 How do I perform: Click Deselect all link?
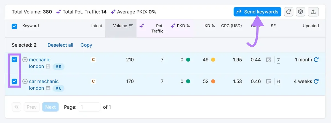(x=60, y=45)
